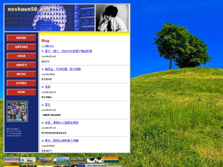
Task: Open the LINKS page
Action: 21,83
